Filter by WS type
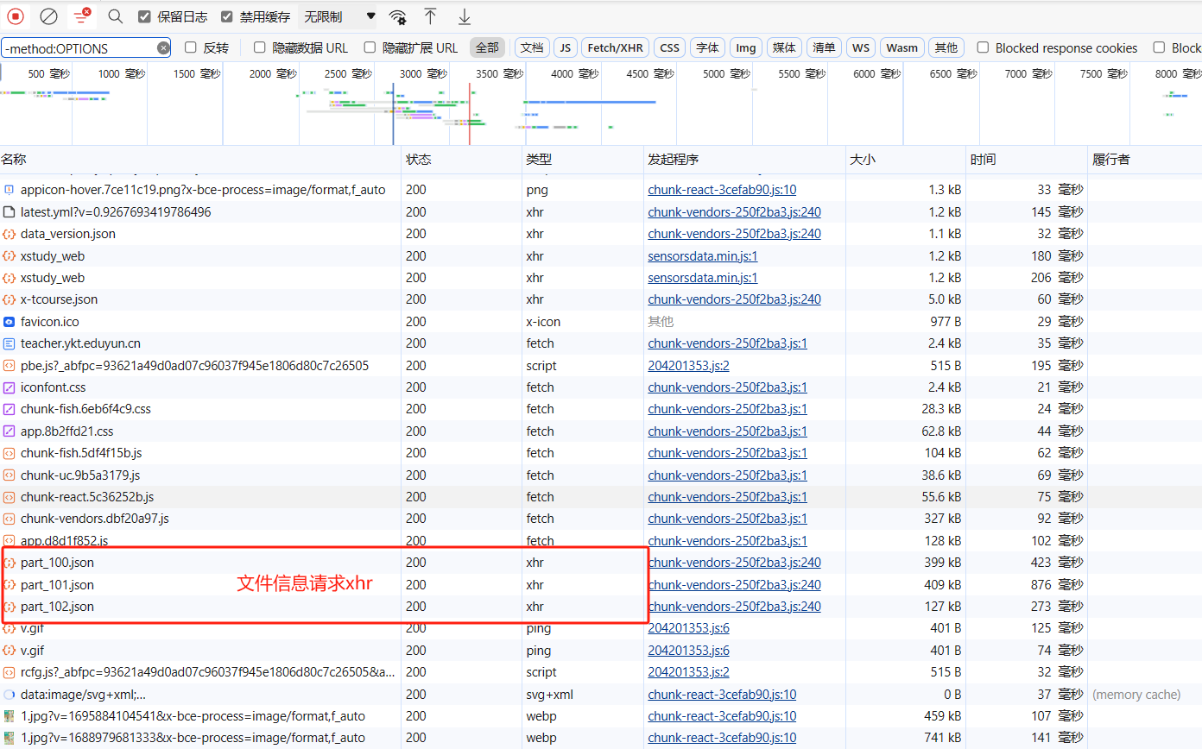The width and height of the screenshot is (1202, 749). [x=861, y=47]
